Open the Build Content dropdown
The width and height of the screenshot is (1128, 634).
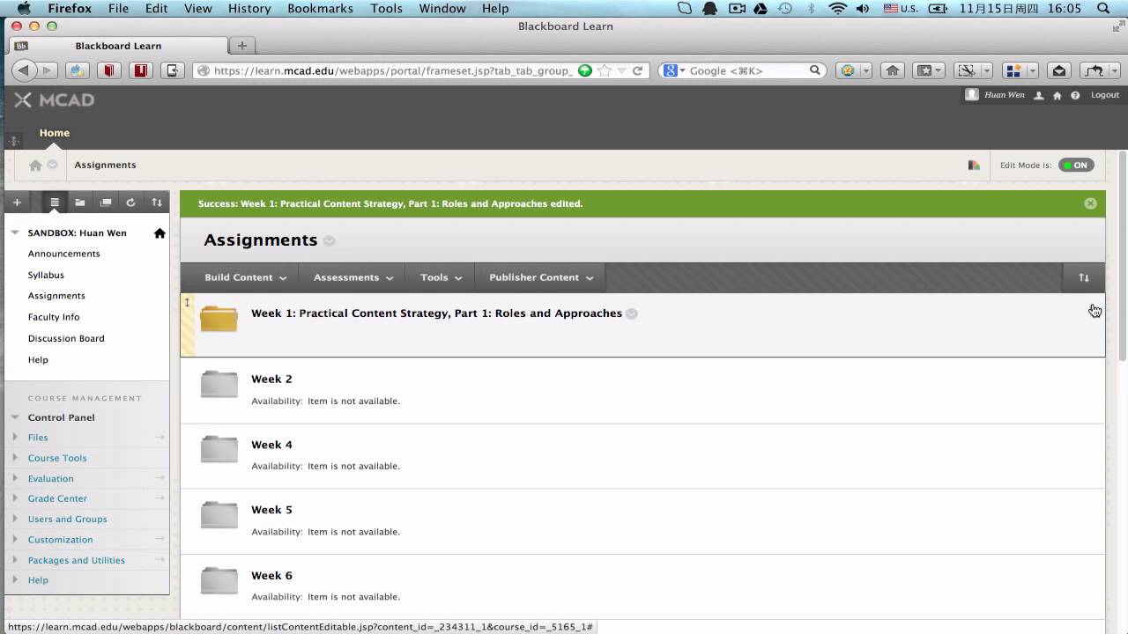[246, 277]
